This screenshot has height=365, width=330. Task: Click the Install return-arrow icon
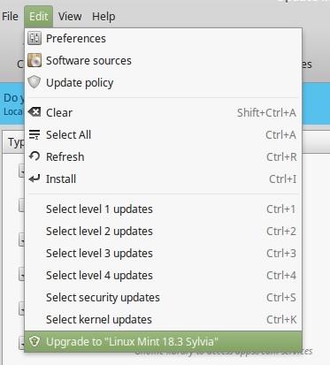pyautogui.click(x=35, y=179)
